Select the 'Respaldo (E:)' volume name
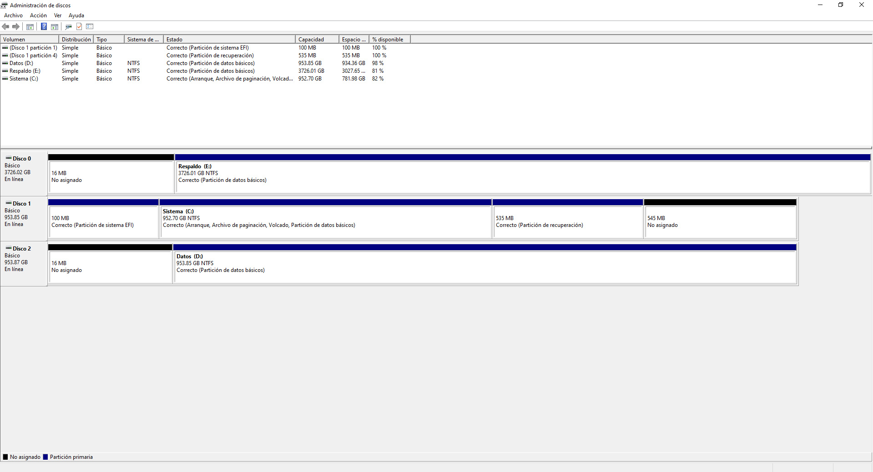 coord(25,71)
